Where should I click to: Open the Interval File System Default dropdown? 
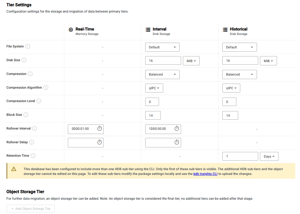(x=162, y=47)
